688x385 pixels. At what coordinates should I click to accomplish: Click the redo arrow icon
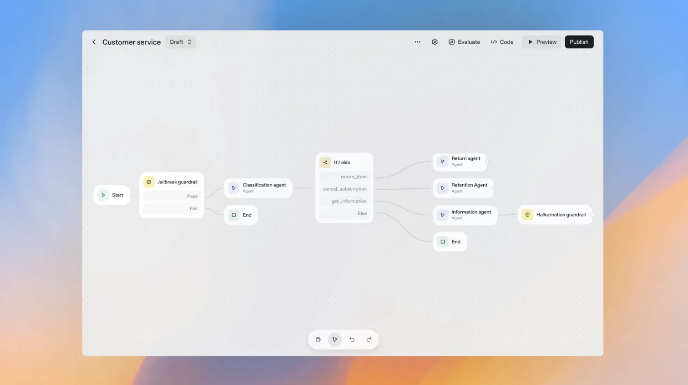point(369,339)
